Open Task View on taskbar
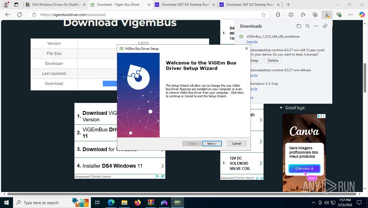The width and height of the screenshot is (368, 208). (97, 203)
